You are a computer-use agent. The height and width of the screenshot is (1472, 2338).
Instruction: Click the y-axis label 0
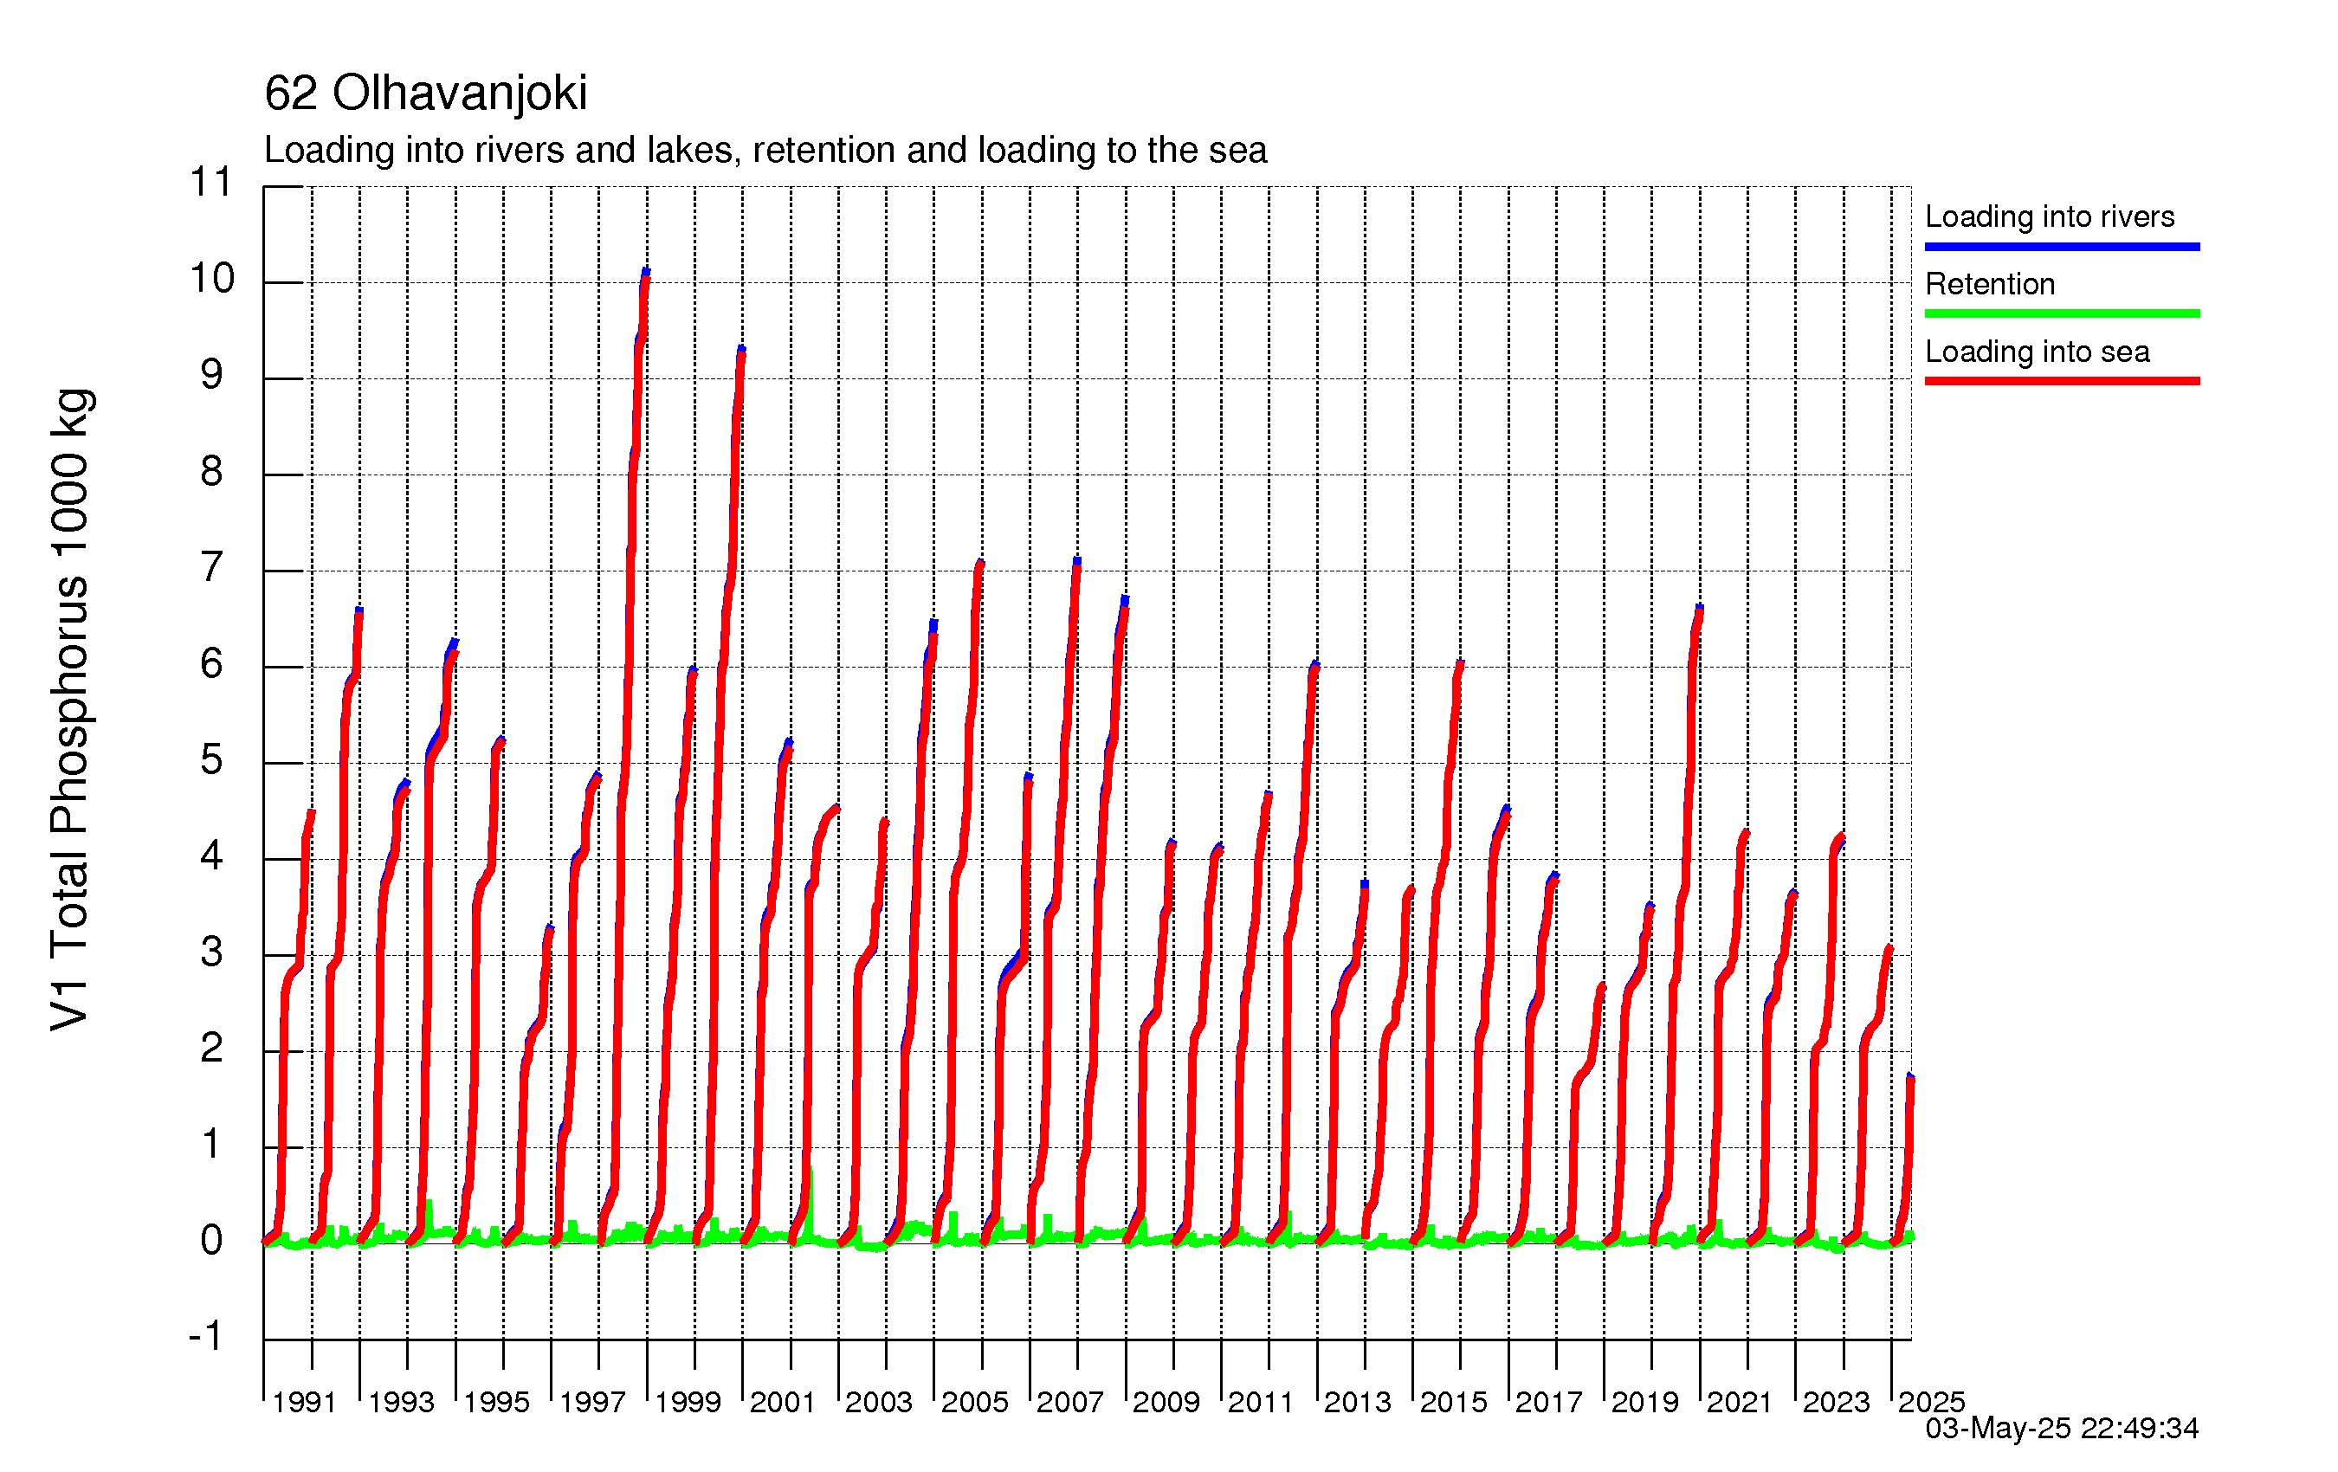click(210, 1240)
